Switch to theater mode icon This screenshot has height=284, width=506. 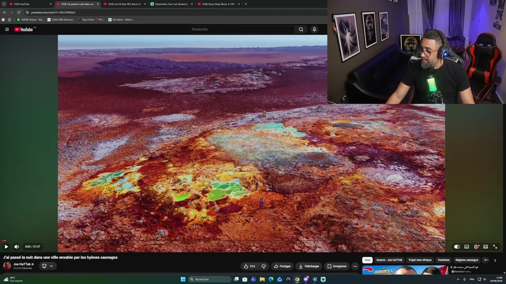(x=485, y=247)
